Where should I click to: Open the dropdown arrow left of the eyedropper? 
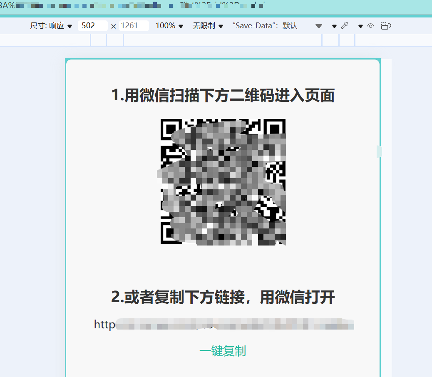point(335,26)
